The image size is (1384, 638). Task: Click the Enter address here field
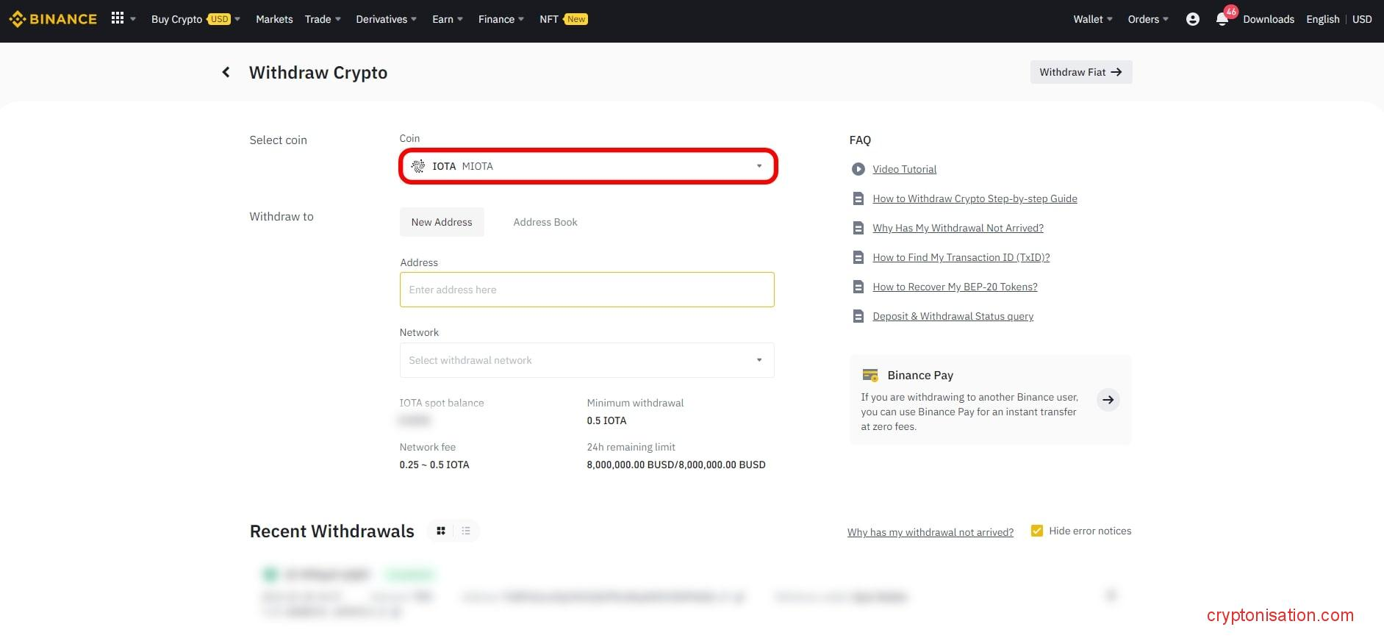[x=587, y=290]
